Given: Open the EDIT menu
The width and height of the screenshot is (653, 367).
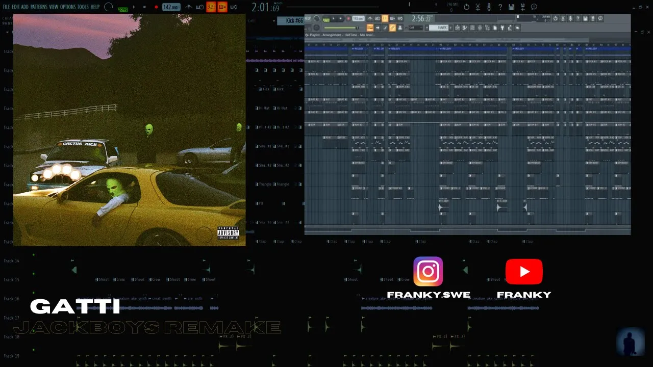Looking at the screenshot, I should pyautogui.click(x=16, y=7).
